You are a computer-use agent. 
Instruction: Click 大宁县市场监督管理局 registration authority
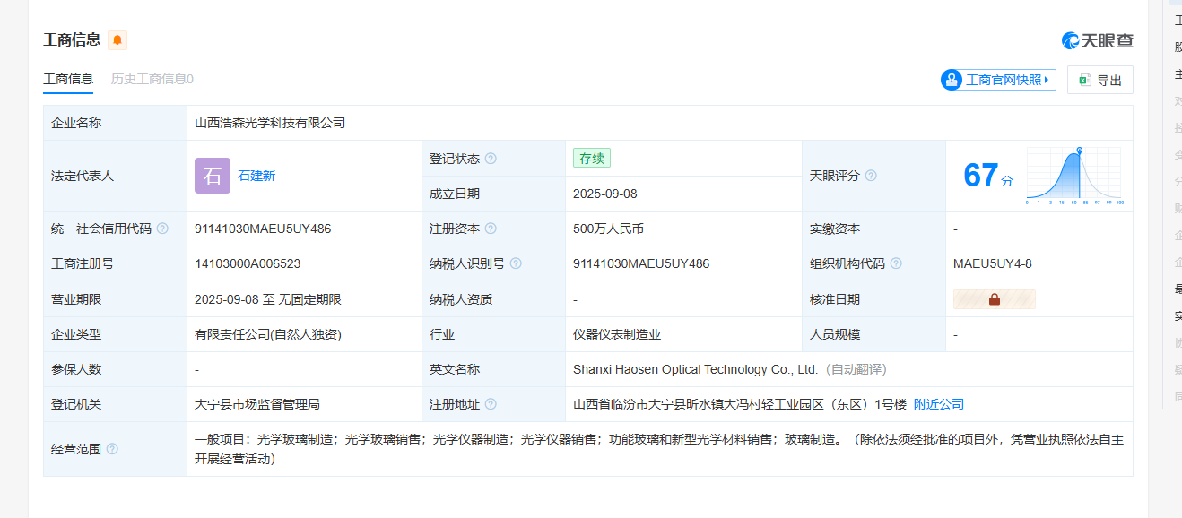click(x=257, y=404)
